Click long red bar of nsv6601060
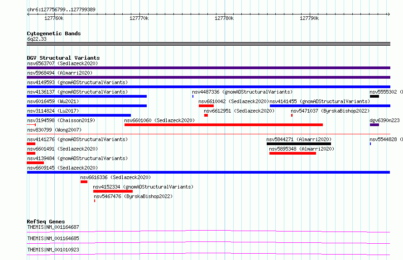Viewport: 403px width, 260px height. click(224, 125)
